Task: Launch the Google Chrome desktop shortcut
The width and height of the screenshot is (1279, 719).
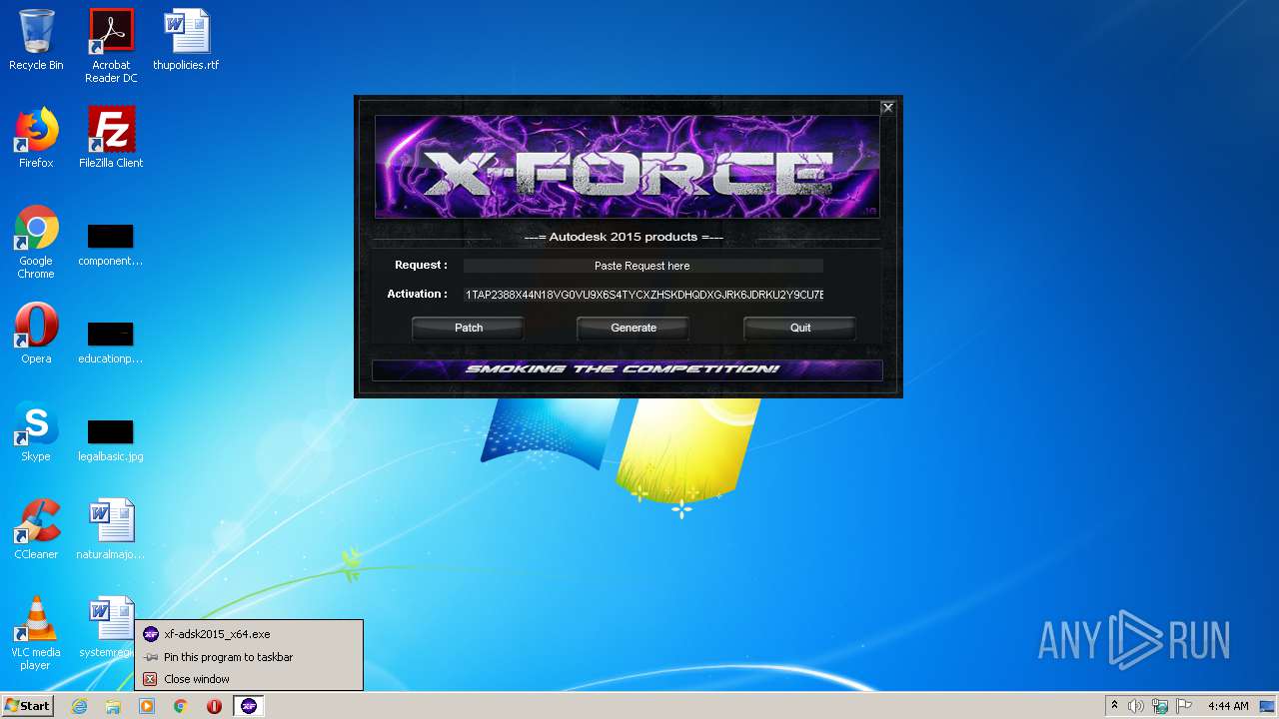Action: [x=36, y=243]
